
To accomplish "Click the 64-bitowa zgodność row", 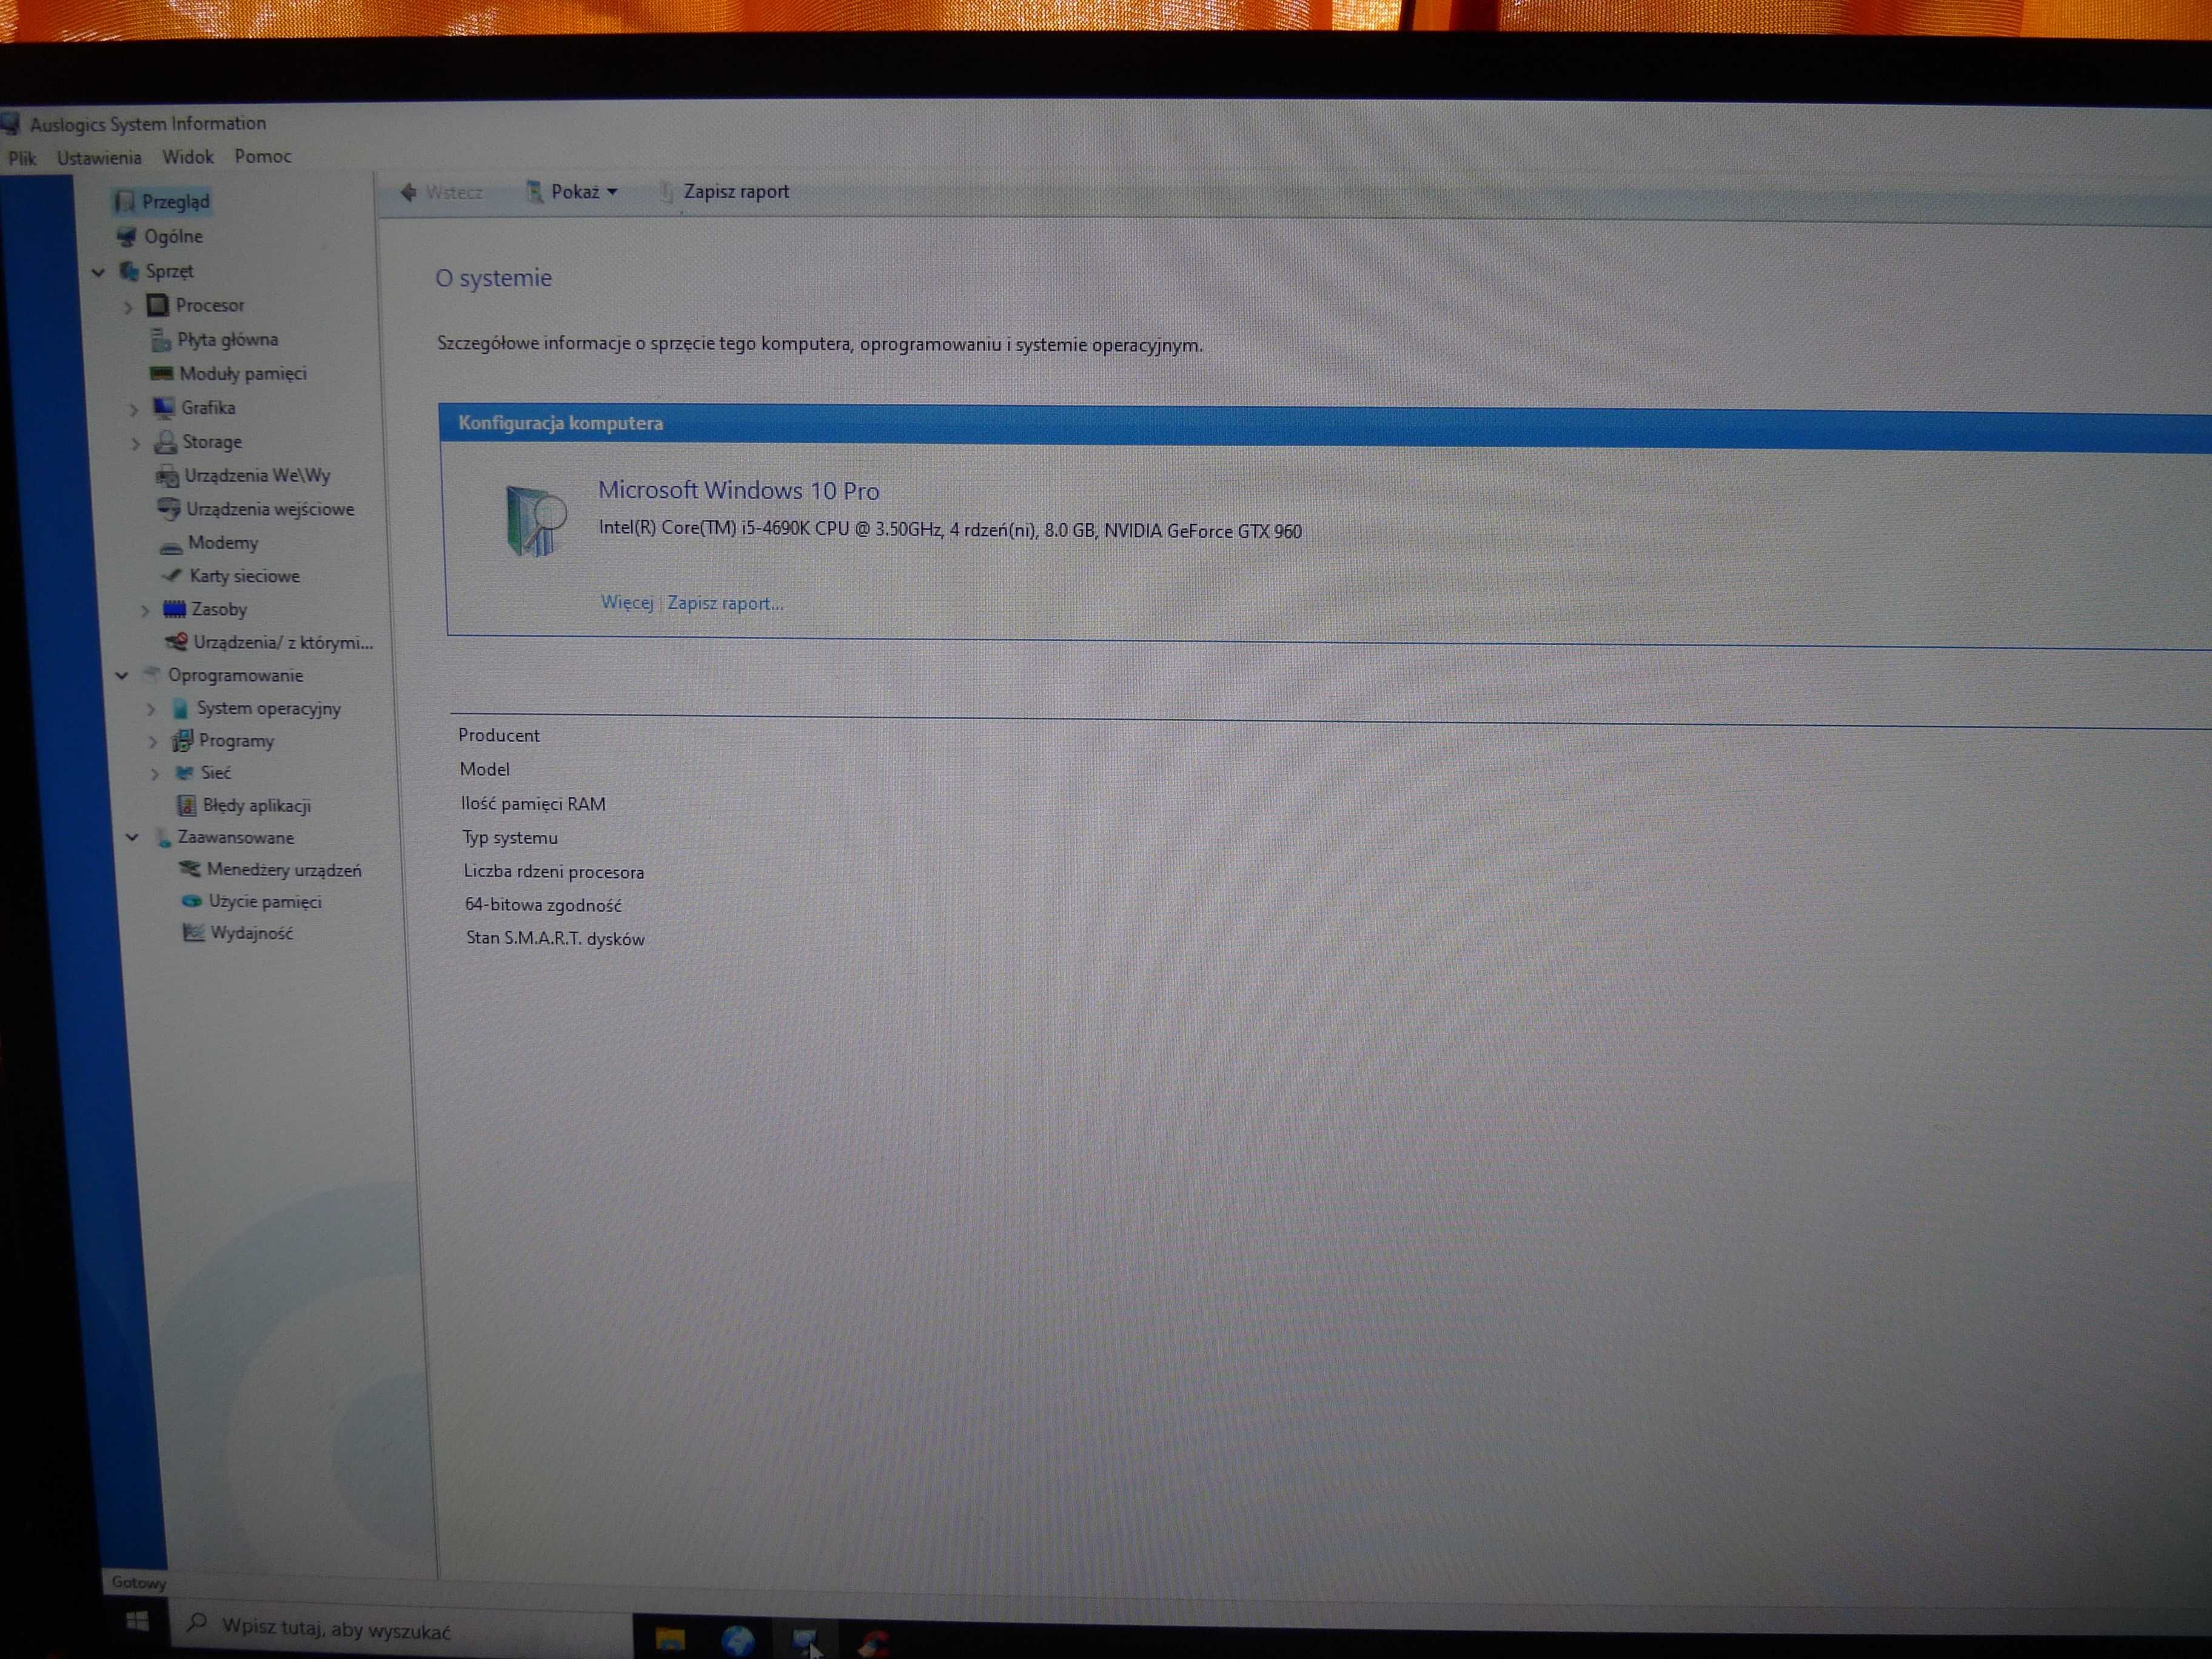I will coord(543,905).
